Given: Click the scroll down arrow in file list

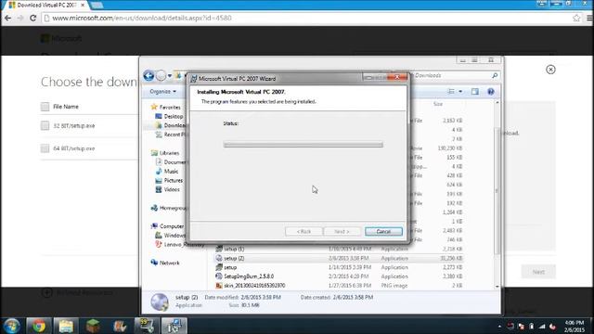Looking at the screenshot, I should (x=497, y=287).
